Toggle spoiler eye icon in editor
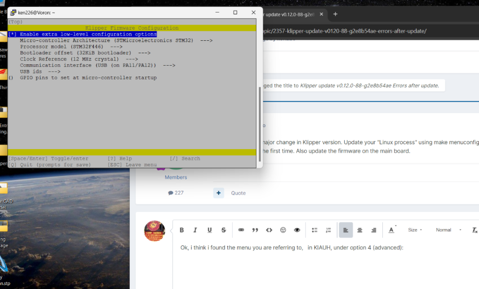This screenshot has height=289, width=479. pos(297,230)
